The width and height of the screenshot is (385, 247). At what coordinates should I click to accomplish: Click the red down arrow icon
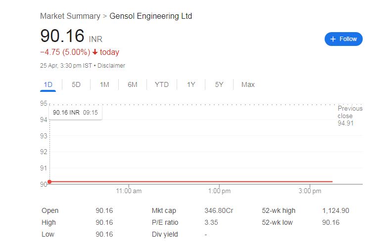coord(95,52)
